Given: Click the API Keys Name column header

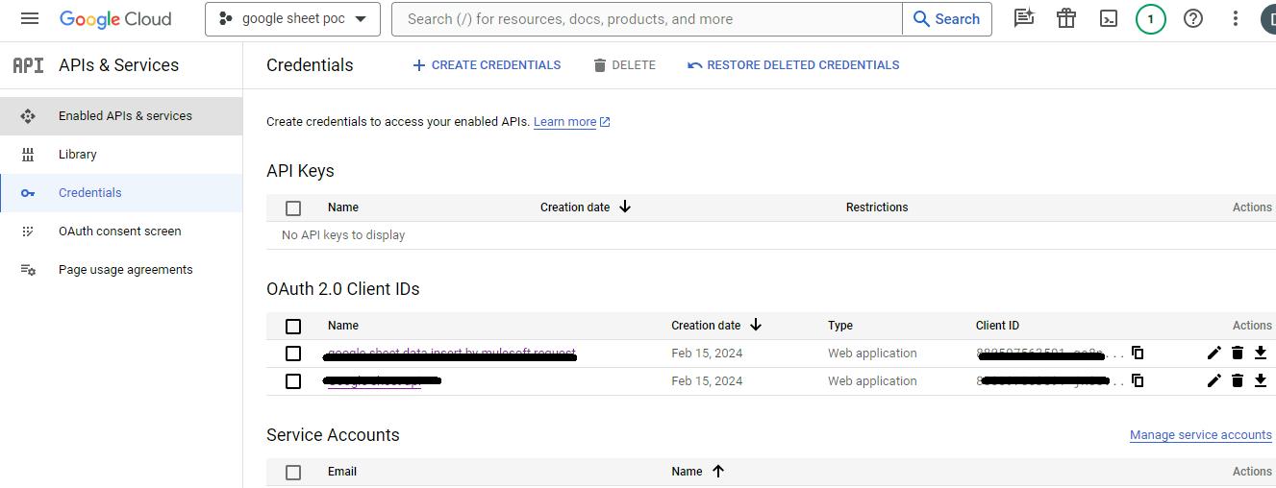Looking at the screenshot, I should [x=343, y=207].
